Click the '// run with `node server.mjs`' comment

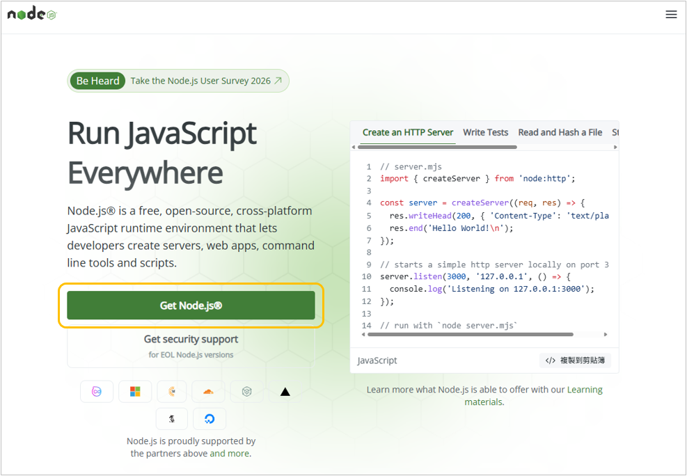pyautogui.click(x=449, y=326)
